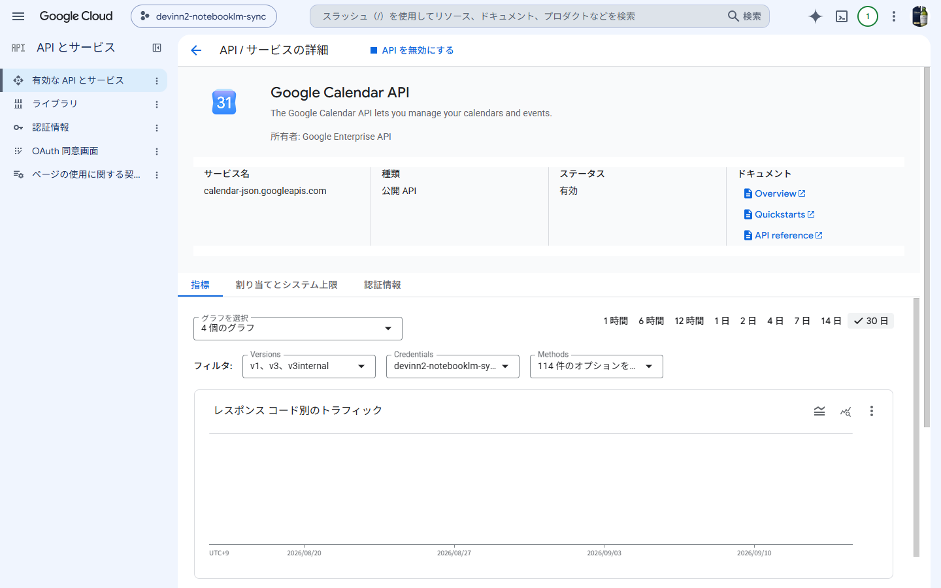Switch to the 割り当てとシステム上限 tab

pyautogui.click(x=286, y=285)
